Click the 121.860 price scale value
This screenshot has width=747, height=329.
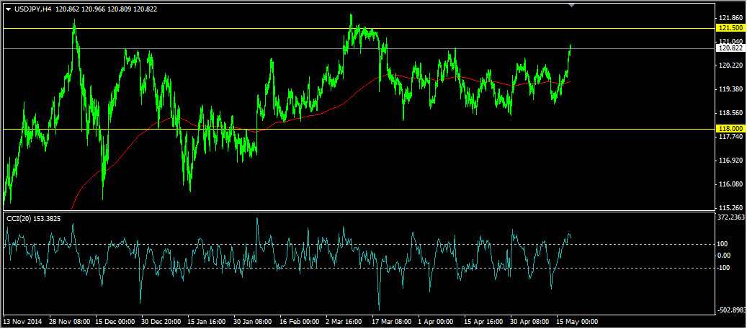(x=731, y=17)
